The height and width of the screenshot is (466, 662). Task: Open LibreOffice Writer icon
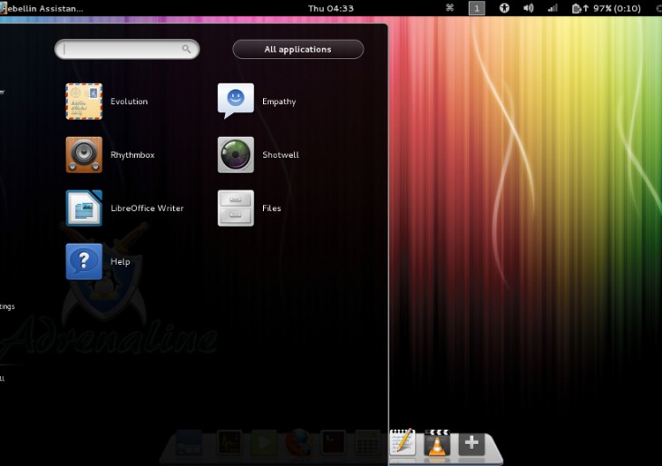click(83, 209)
